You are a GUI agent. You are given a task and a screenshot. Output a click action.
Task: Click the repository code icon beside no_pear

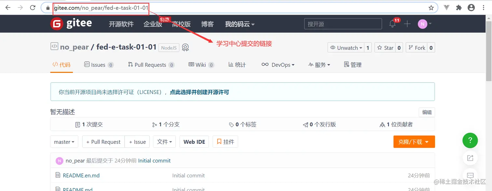[54, 47]
